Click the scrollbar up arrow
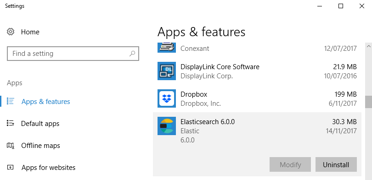 click(x=369, y=46)
